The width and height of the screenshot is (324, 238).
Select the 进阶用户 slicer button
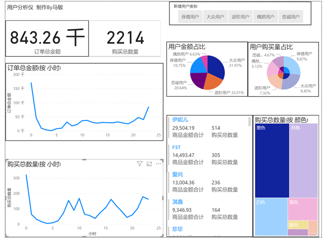tap(241, 17)
